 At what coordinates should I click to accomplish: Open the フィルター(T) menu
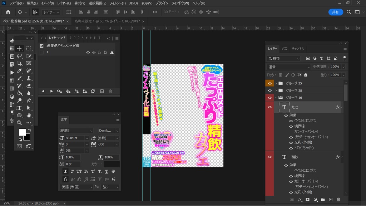click(117, 3)
